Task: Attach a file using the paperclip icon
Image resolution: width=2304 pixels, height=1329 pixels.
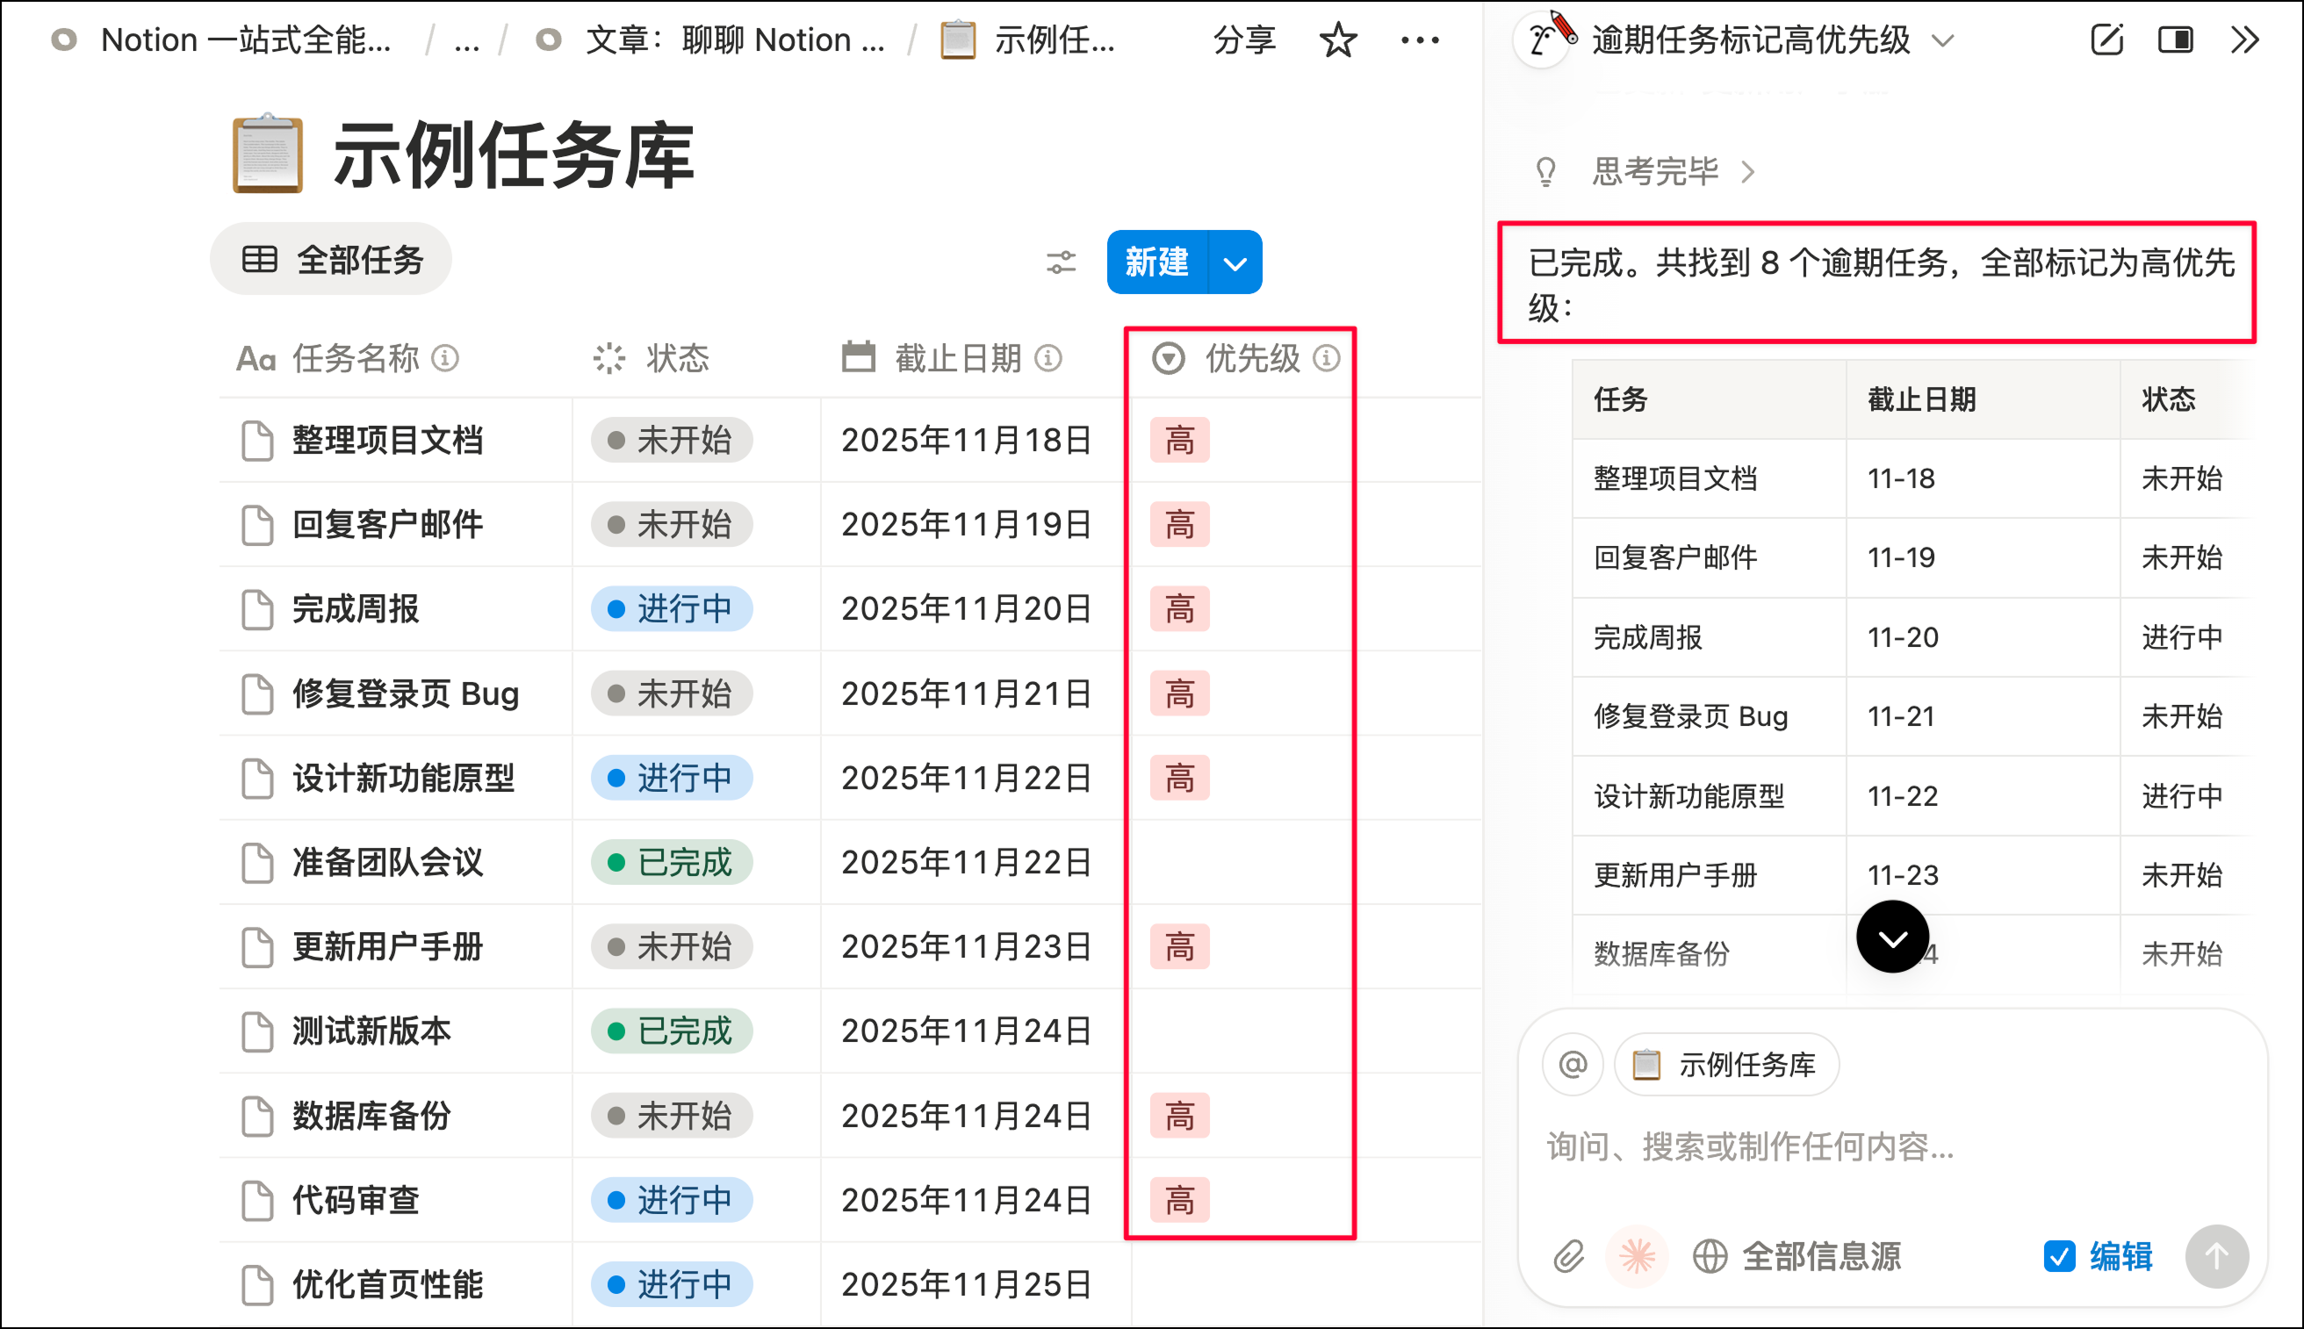Action: click(x=1569, y=1257)
